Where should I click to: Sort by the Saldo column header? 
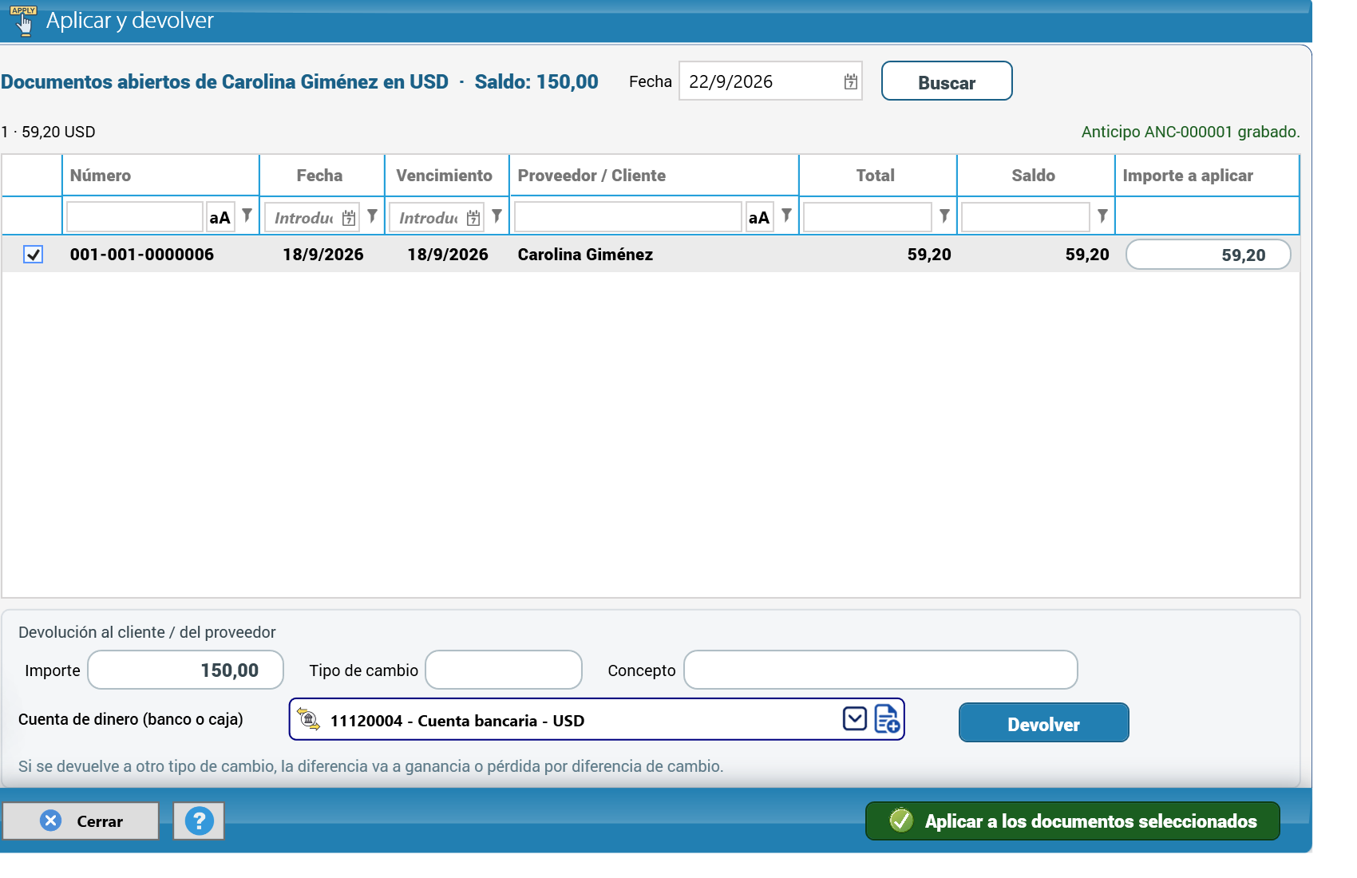[x=1035, y=176]
